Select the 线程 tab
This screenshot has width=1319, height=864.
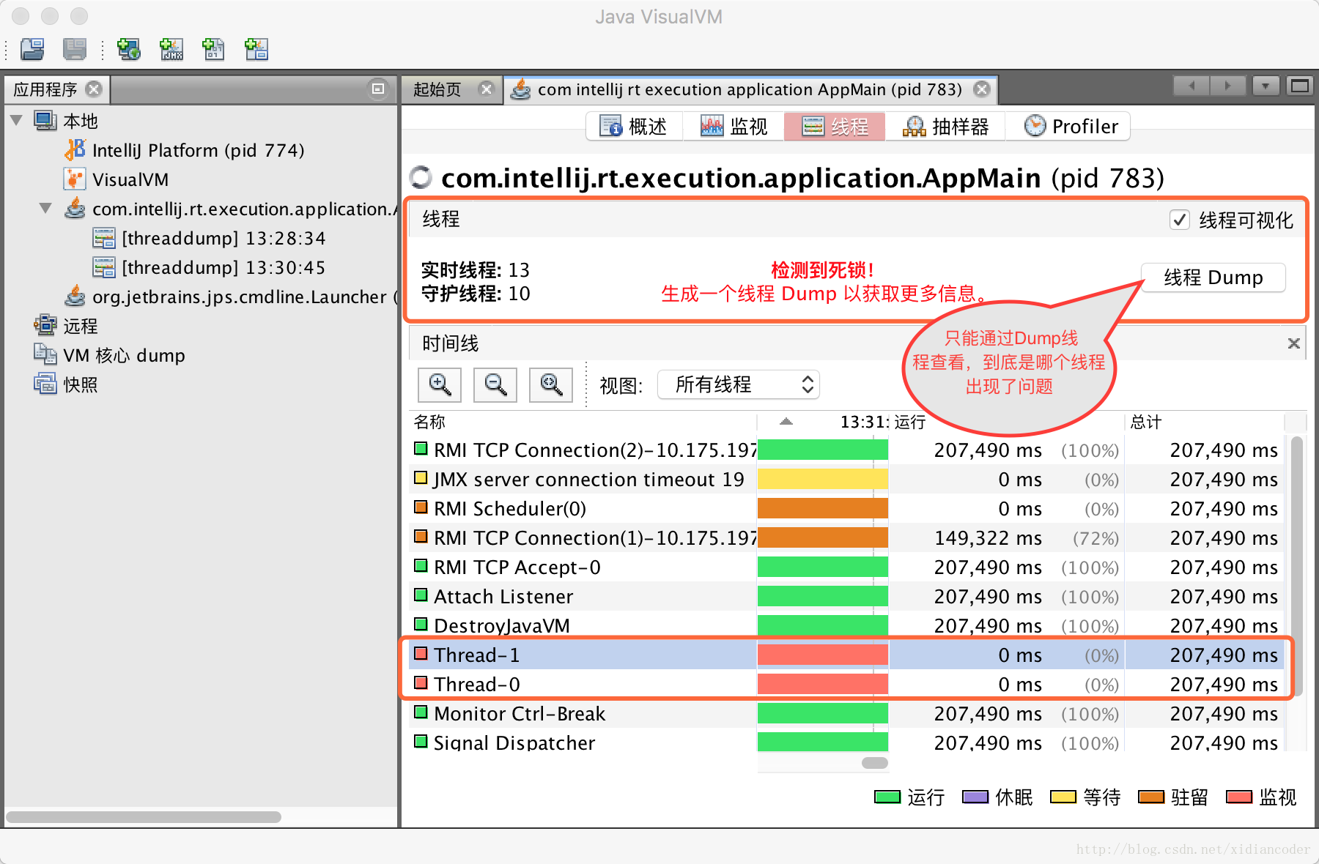click(835, 126)
